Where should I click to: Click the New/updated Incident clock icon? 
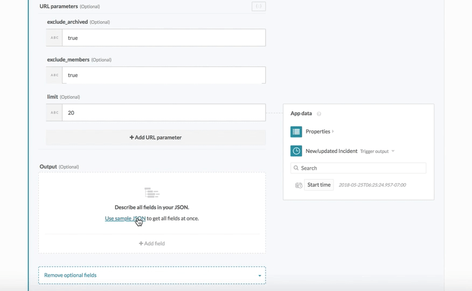pyautogui.click(x=296, y=151)
